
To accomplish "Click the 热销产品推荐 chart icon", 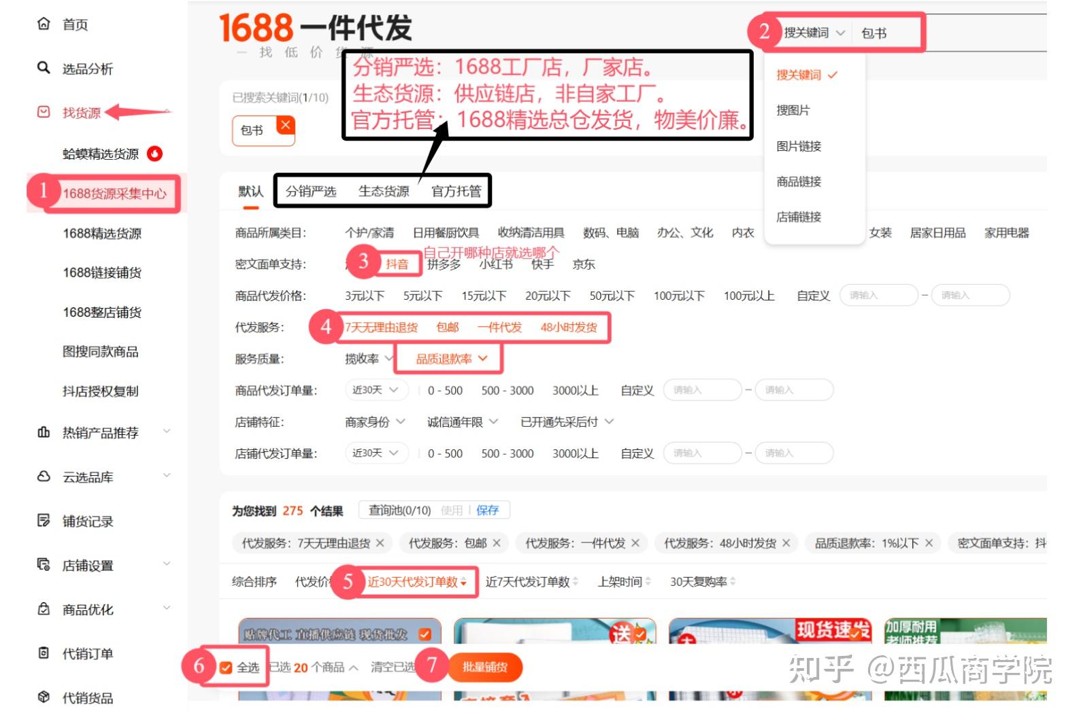I will click(x=44, y=432).
